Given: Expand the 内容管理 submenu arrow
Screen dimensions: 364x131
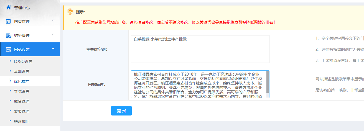Looking at the screenshot, I should pyautogui.click(x=52, y=20).
